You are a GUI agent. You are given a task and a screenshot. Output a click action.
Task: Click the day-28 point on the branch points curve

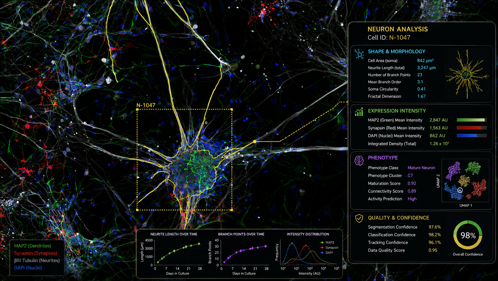[x=266, y=246]
